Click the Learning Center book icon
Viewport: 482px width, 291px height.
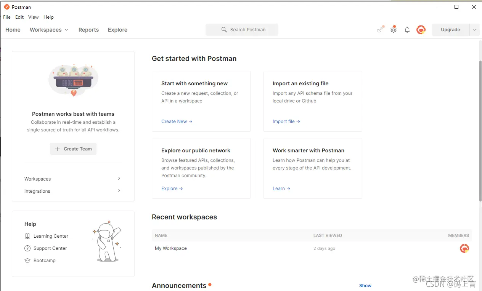coord(27,236)
